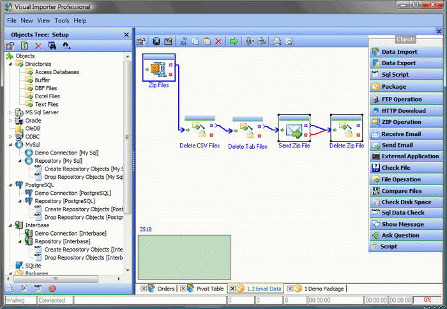The image size is (447, 309).
Task: Click the red stop icon in bottom-left toolbar
Action: click(x=52, y=289)
